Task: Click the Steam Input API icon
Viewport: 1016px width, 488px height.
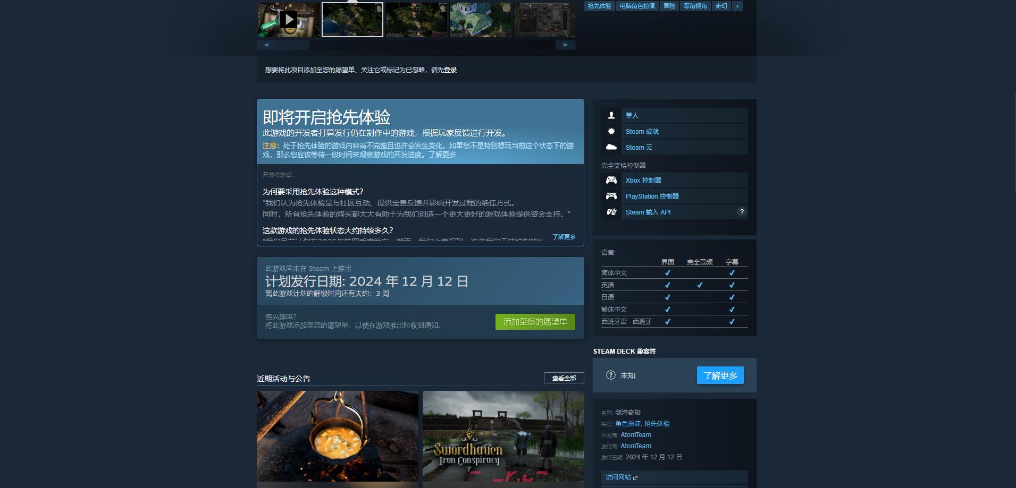Action: coord(611,212)
